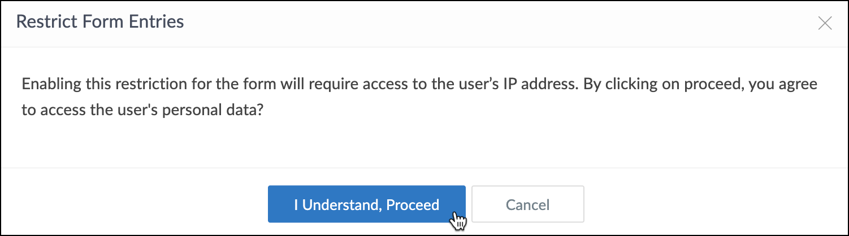Dismiss the restriction prompt with Cancel
849x236 pixels.
click(527, 204)
